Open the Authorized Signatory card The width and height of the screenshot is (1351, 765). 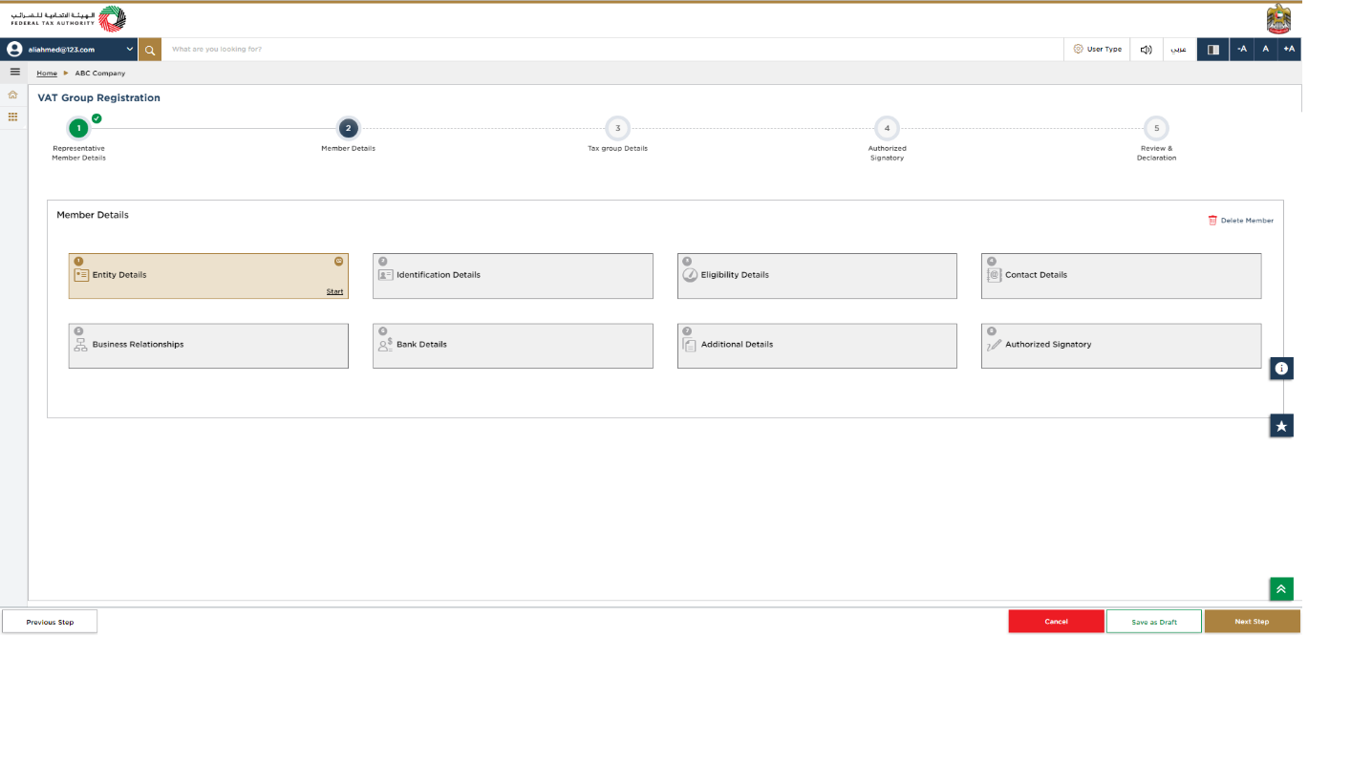pyautogui.click(x=1121, y=346)
